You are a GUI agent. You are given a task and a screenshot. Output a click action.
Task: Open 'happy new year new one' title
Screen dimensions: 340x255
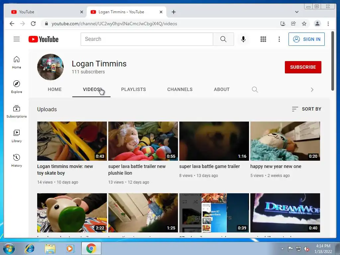tap(276, 166)
